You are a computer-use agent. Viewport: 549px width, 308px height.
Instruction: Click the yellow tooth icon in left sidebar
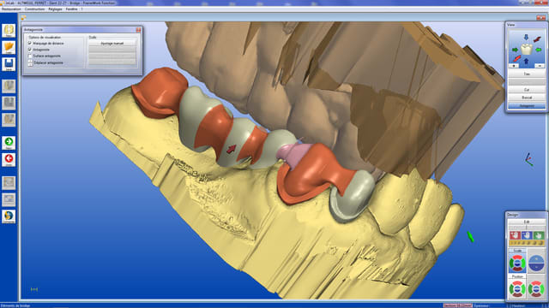pos(9,31)
